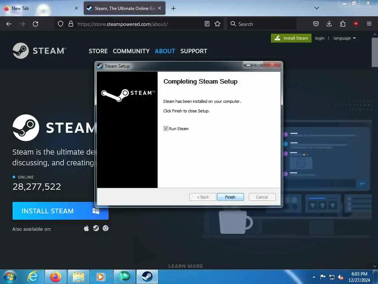378x284 pixels.
Task: Click Cancel in Steam Setup dialog
Action: click(262, 197)
